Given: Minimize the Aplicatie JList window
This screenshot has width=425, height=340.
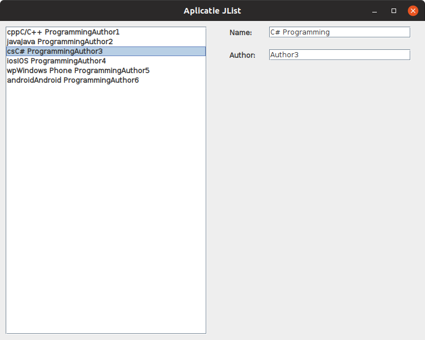Looking at the screenshot, I should pyautogui.click(x=375, y=11).
